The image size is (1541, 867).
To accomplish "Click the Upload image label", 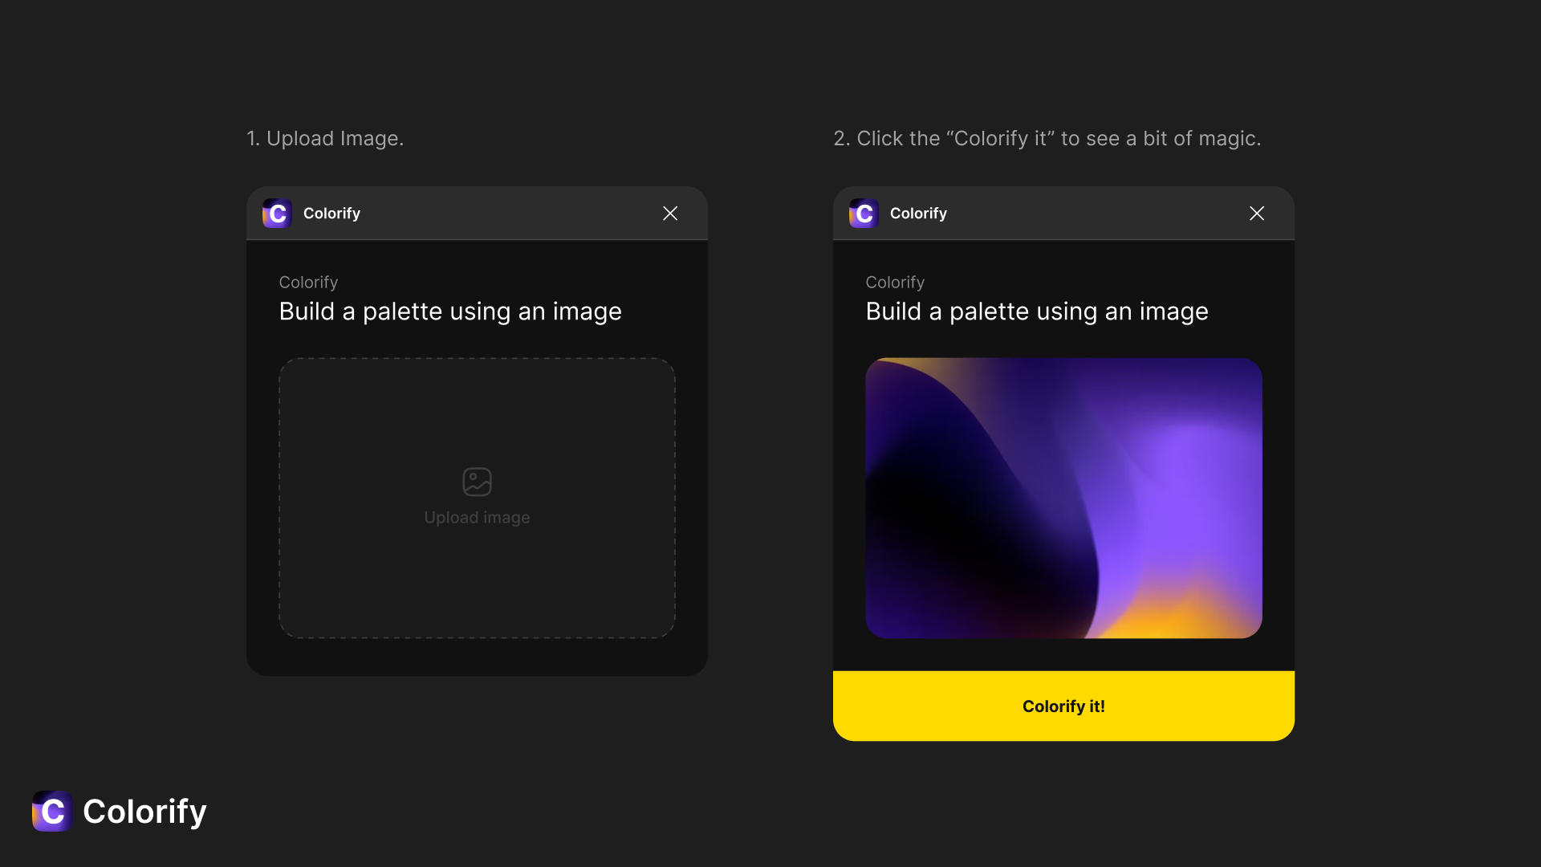I will tap(477, 517).
